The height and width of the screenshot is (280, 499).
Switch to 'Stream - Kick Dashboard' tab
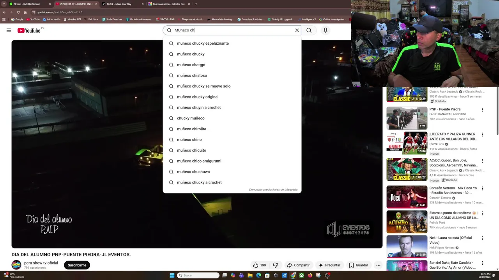29,4
